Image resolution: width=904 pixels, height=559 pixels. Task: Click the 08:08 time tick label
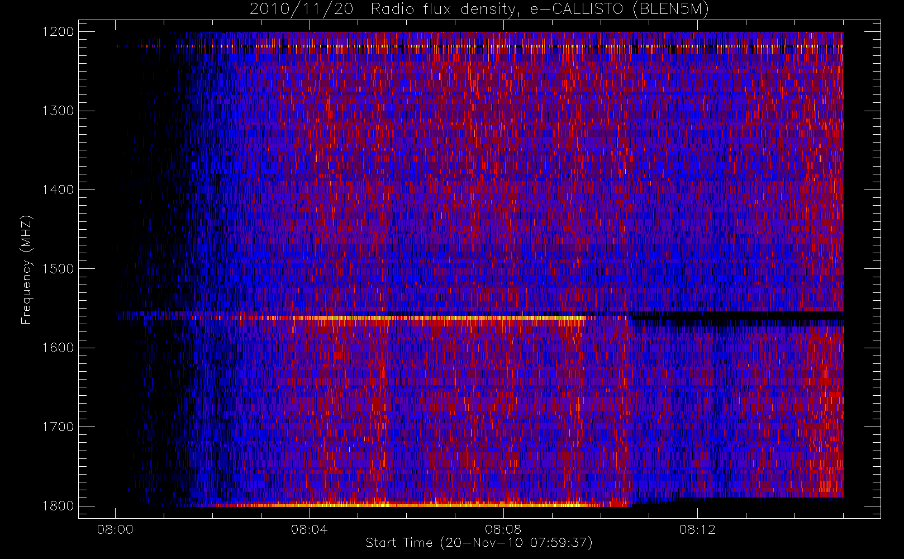point(503,529)
